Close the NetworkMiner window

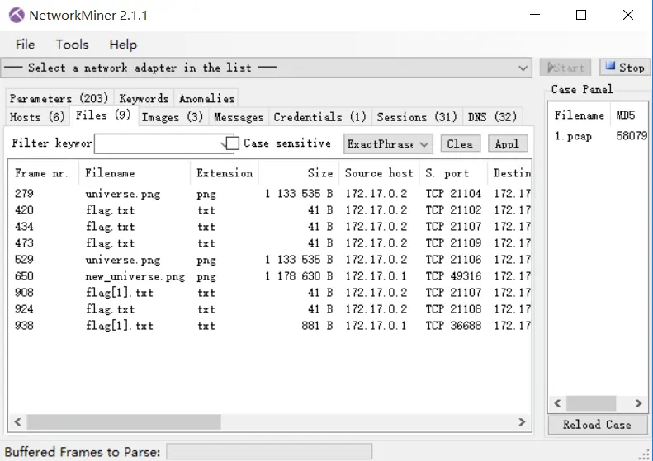pos(628,15)
